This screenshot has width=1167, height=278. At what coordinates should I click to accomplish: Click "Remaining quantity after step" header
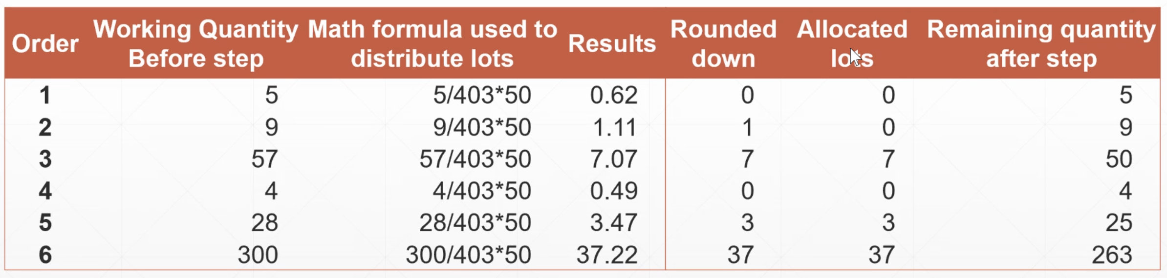(x=1041, y=44)
